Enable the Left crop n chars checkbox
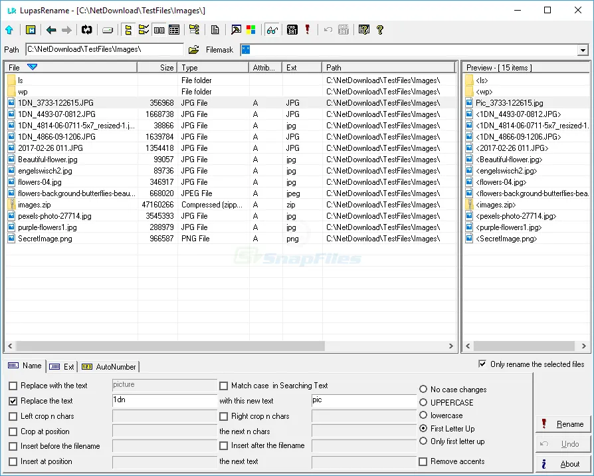Viewport: 594px width, 476px height. (x=13, y=416)
